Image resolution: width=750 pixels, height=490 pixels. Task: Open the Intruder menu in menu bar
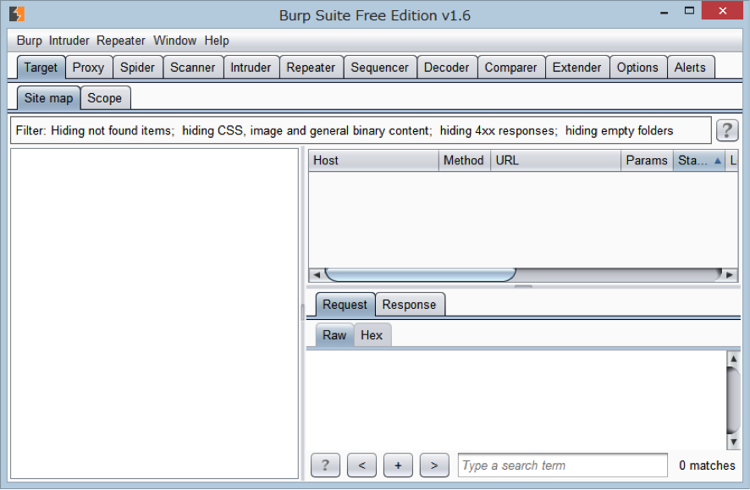point(69,41)
